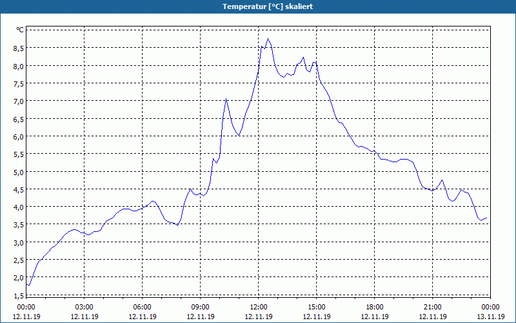The height and width of the screenshot is (323, 516).
Task: Click the curve's sharp 7,0 peak after 09:00
Action: pyautogui.click(x=226, y=99)
